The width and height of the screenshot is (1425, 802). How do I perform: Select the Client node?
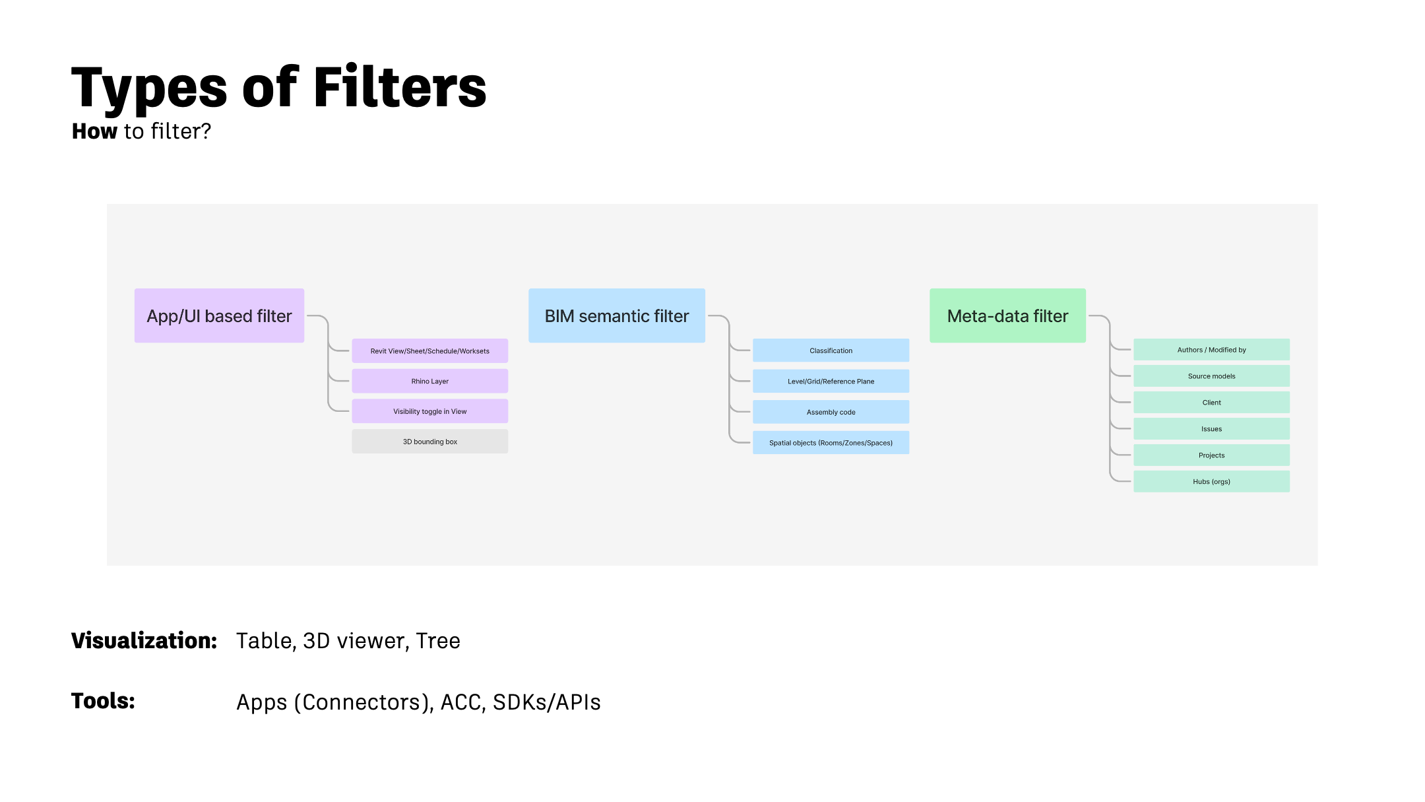point(1211,403)
